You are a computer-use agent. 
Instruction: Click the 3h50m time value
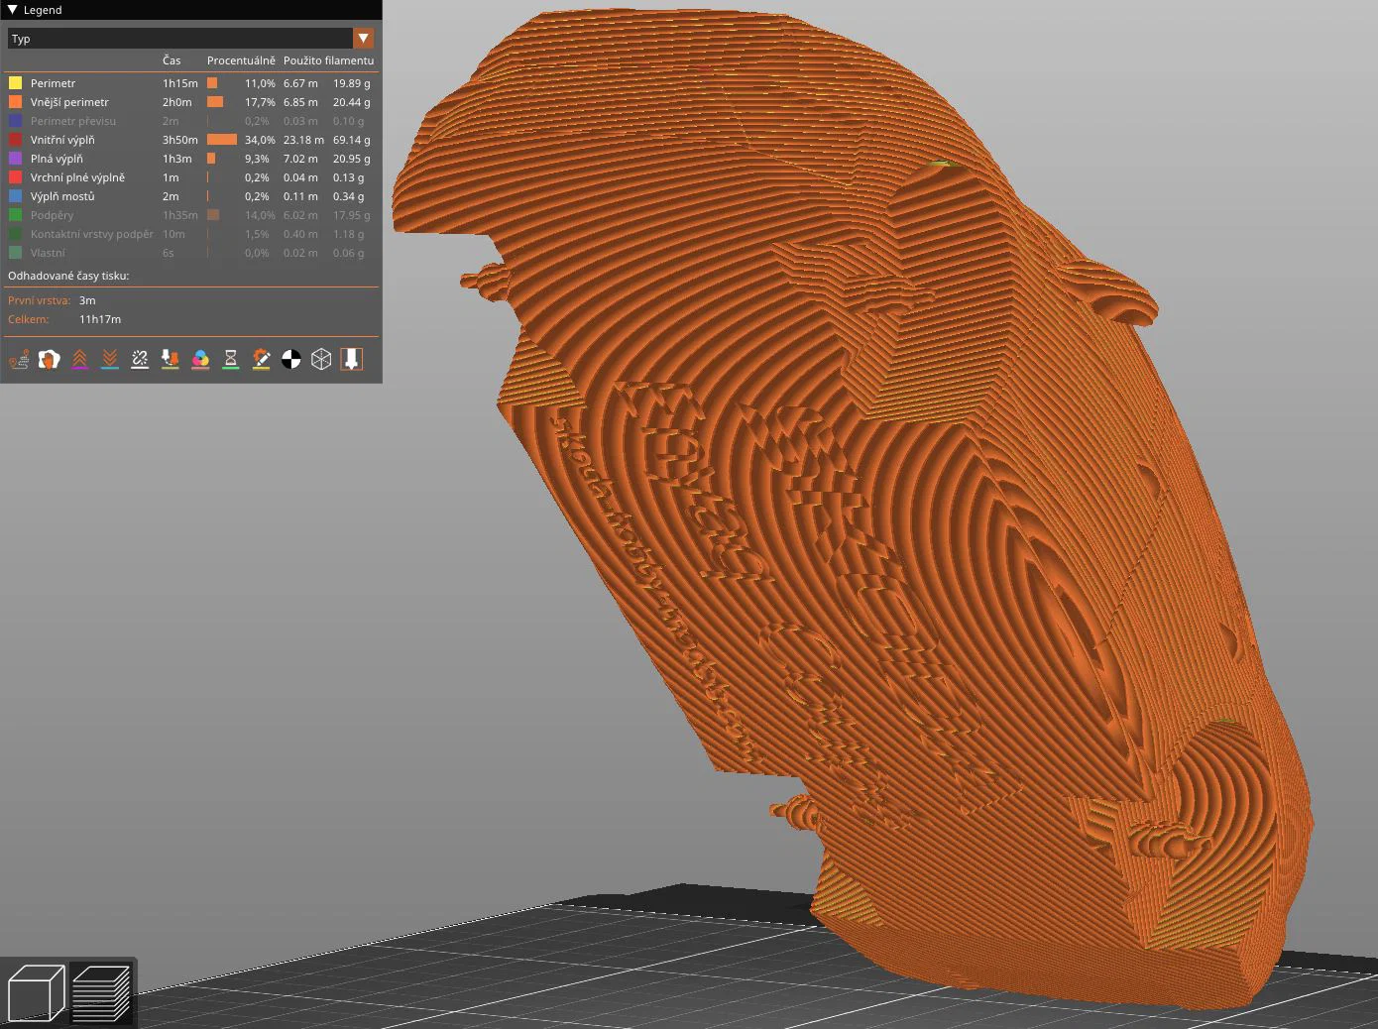[x=180, y=140]
